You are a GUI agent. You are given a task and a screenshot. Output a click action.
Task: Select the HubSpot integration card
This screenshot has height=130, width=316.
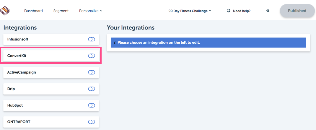(x=51, y=105)
